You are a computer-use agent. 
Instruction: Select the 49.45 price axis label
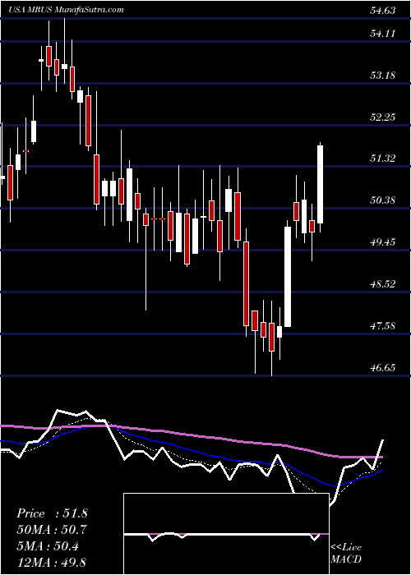click(x=382, y=242)
